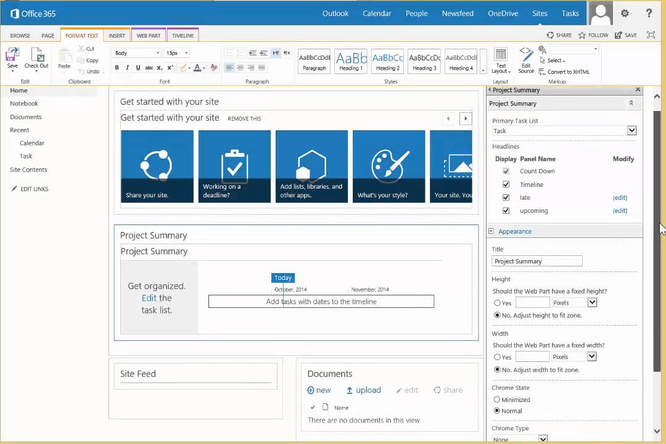This screenshot has width=666, height=444.
Task: Switch to the BROWSE tab
Action: tap(20, 36)
